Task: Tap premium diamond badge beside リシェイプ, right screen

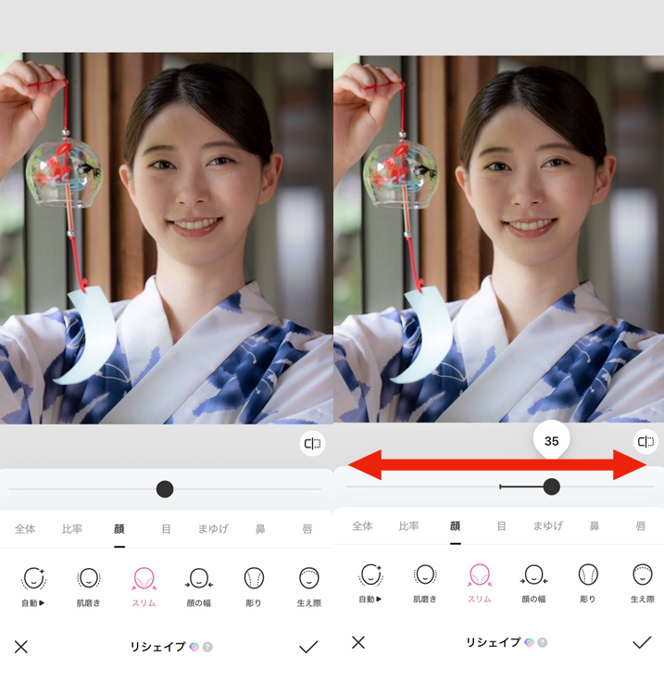Action: point(529,642)
